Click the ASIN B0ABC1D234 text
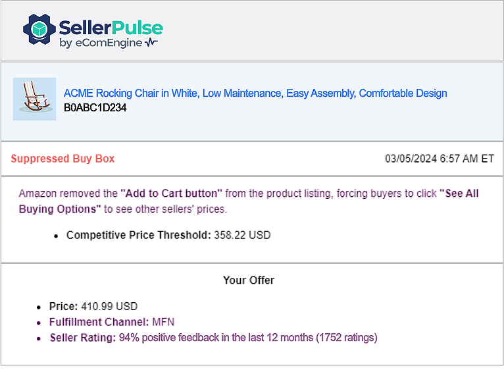This screenshot has width=504, height=370. pos(95,107)
